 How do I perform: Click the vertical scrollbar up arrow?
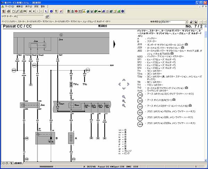tap(206, 26)
